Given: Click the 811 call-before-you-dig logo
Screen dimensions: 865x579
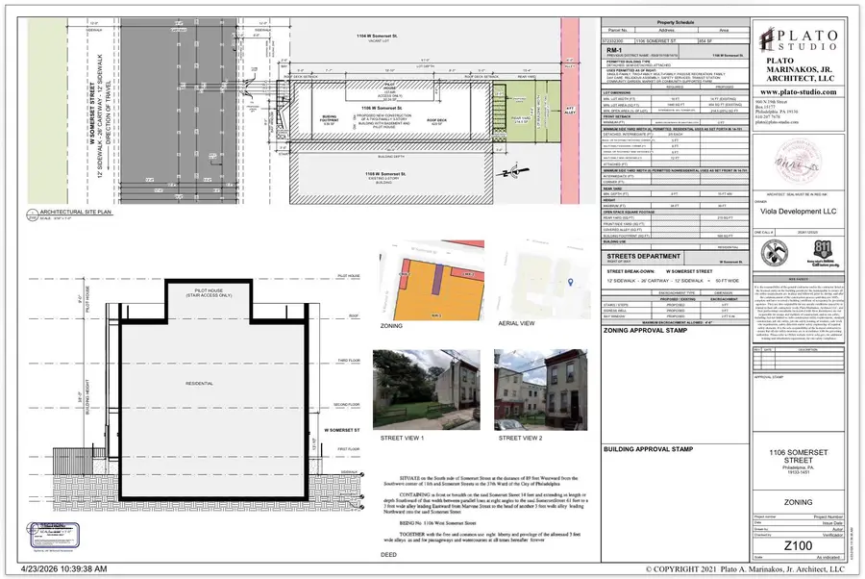Looking at the screenshot, I should pyautogui.click(x=823, y=253).
